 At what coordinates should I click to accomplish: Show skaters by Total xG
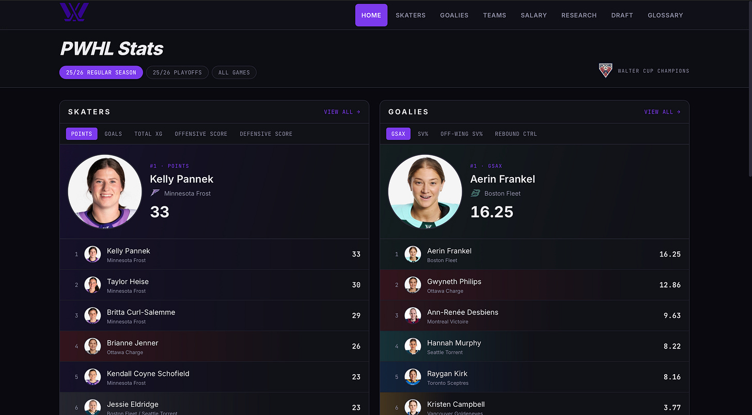coord(148,134)
